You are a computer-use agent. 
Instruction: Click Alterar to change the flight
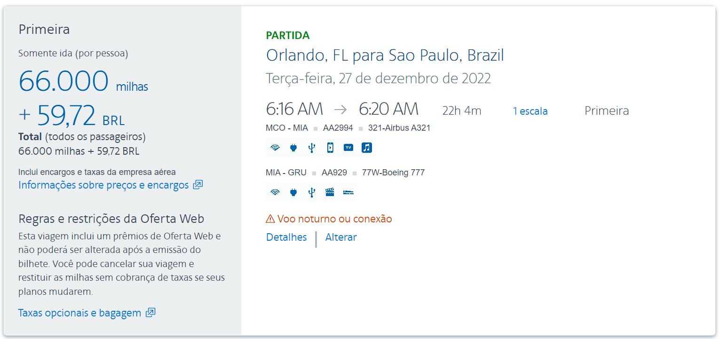tap(341, 237)
